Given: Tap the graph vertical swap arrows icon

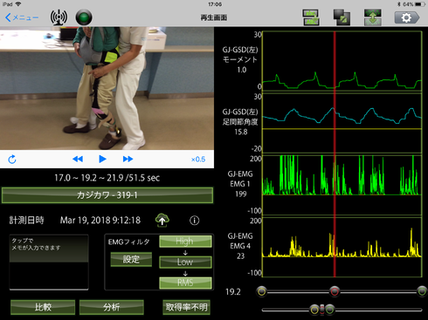Looking at the screenshot, I should tap(373, 17).
